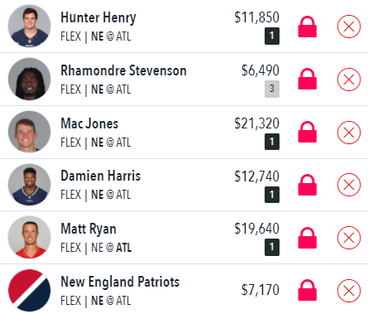Image resolution: width=368 pixels, height=314 pixels.
Task: Open the Rhamondre Stevenson name link
Action: coord(123,70)
